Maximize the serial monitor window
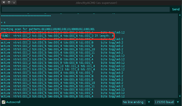The width and height of the screenshot is (182, 106). pyautogui.click(x=9, y=2)
